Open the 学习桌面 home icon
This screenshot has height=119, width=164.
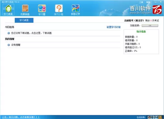point(8,9)
